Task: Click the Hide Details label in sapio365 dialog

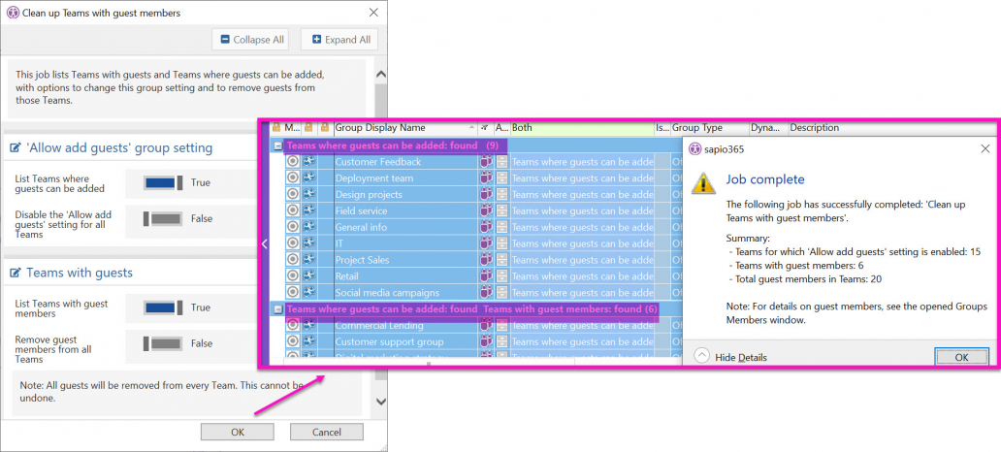Action: [x=740, y=358]
